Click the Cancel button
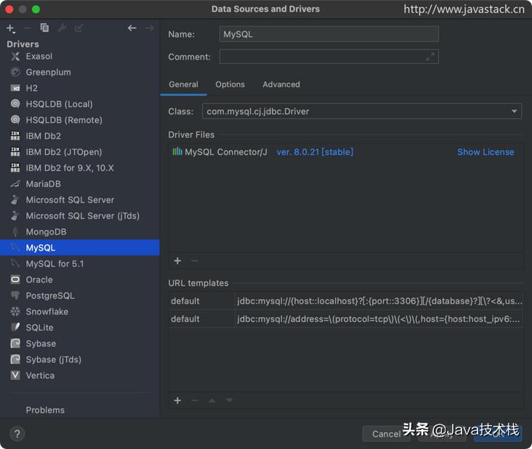 coord(387,434)
